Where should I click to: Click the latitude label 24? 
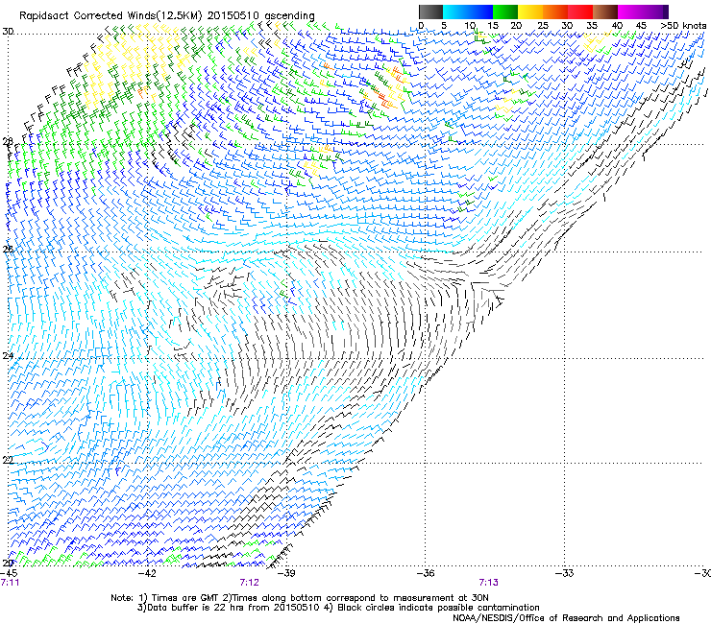[x=8, y=356]
